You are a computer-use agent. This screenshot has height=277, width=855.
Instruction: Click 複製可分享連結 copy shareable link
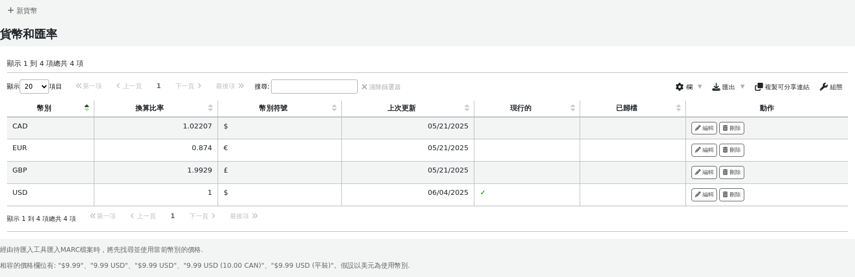pyautogui.click(x=782, y=87)
